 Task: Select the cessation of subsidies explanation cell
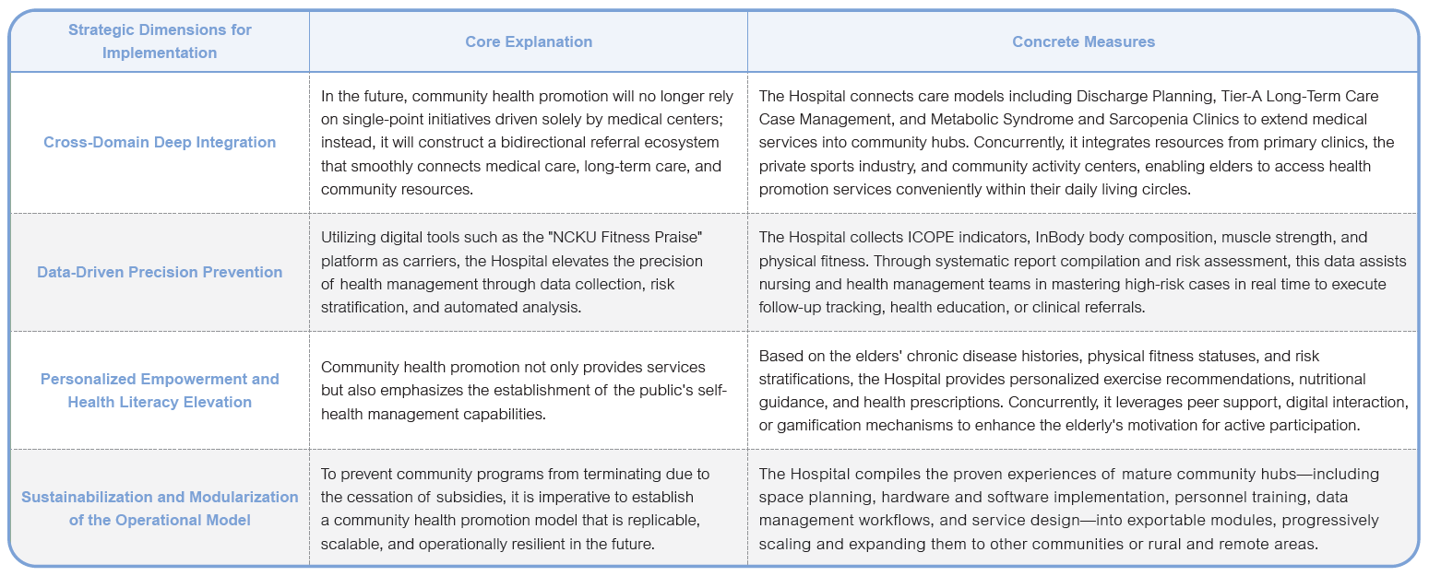click(x=529, y=508)
